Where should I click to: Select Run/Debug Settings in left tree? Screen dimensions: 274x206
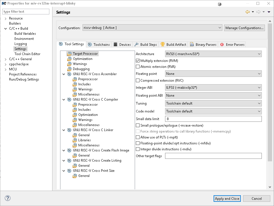pyautogui.click(x=24, y=79)
